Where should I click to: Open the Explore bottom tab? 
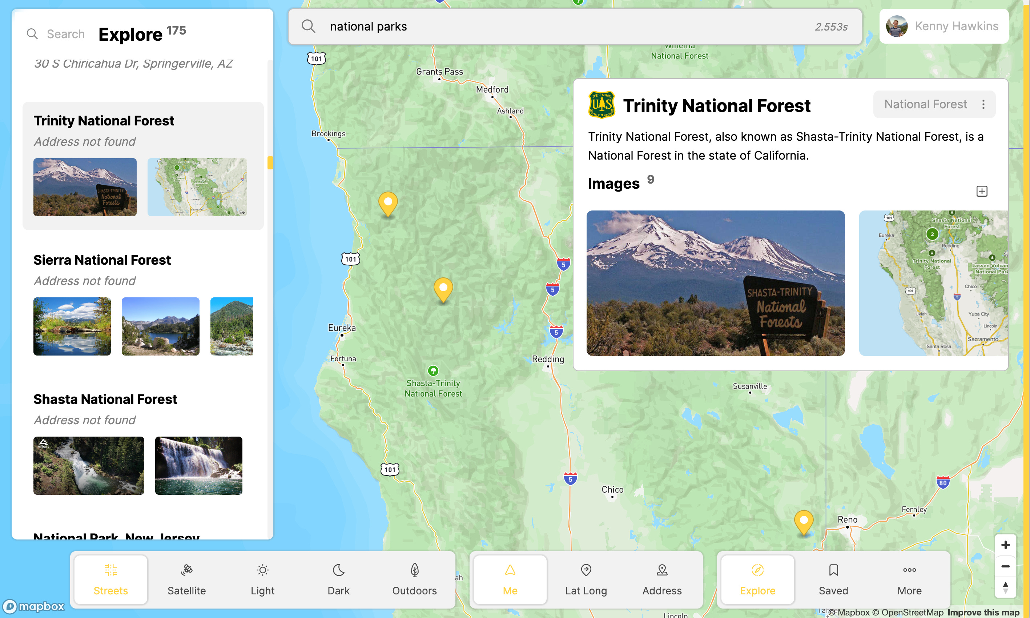(x=757, y=579)
